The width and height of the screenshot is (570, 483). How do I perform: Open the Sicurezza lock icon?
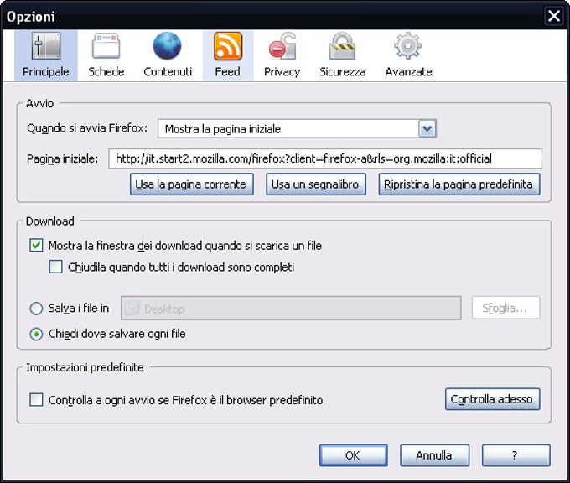(x=342, y=46)
